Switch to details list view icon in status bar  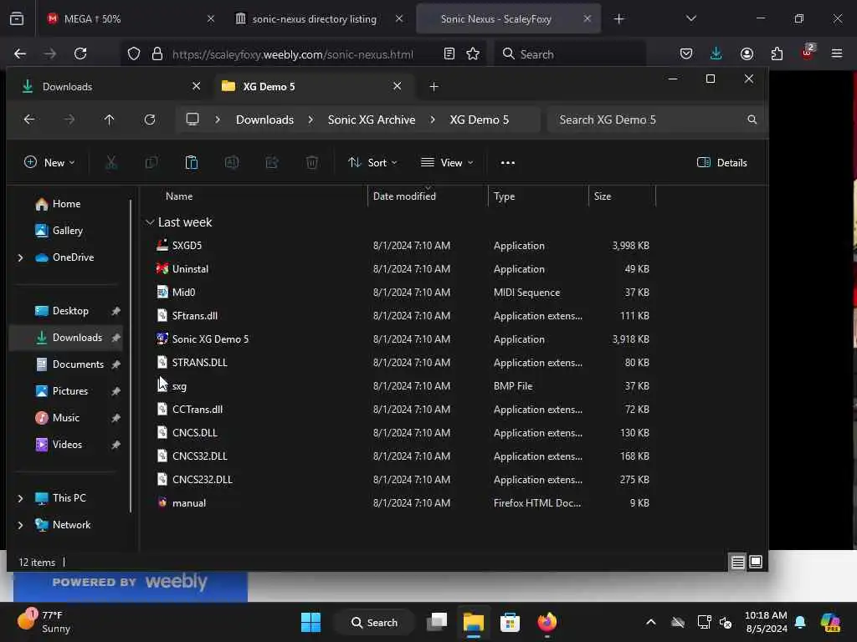(738, 562)
